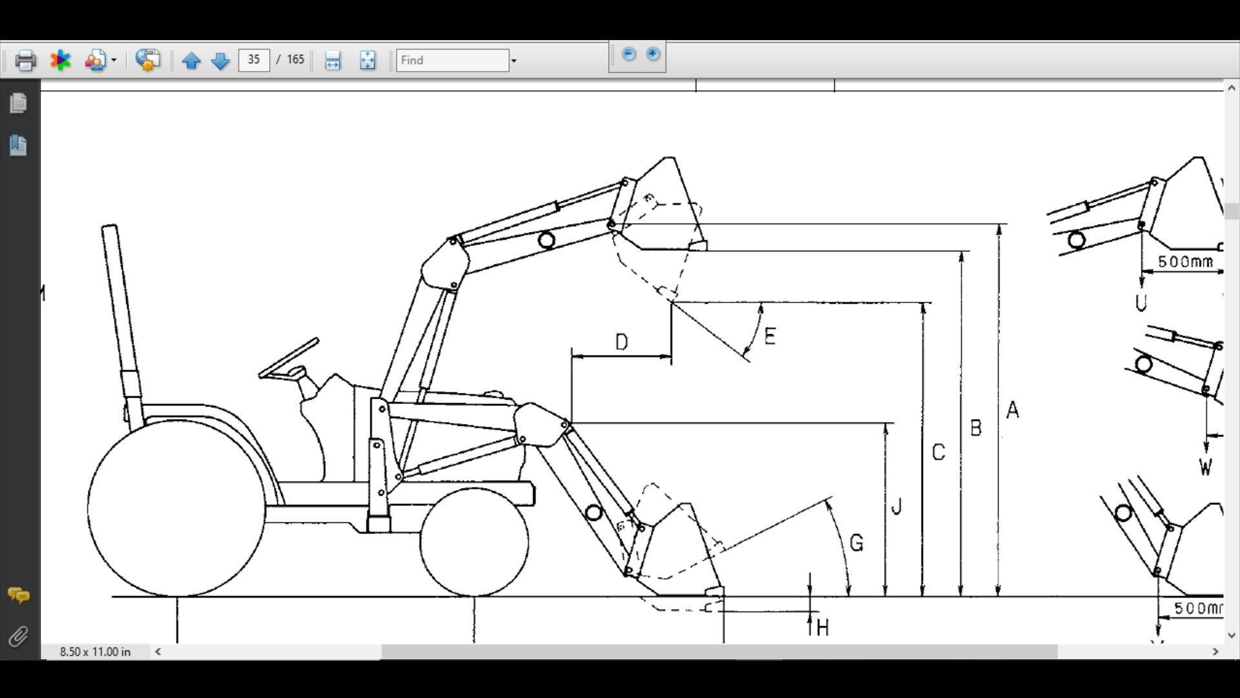Click the vertical scrollbar thumb
This screenshot has width=1240, height=698.
(1232, 211)
